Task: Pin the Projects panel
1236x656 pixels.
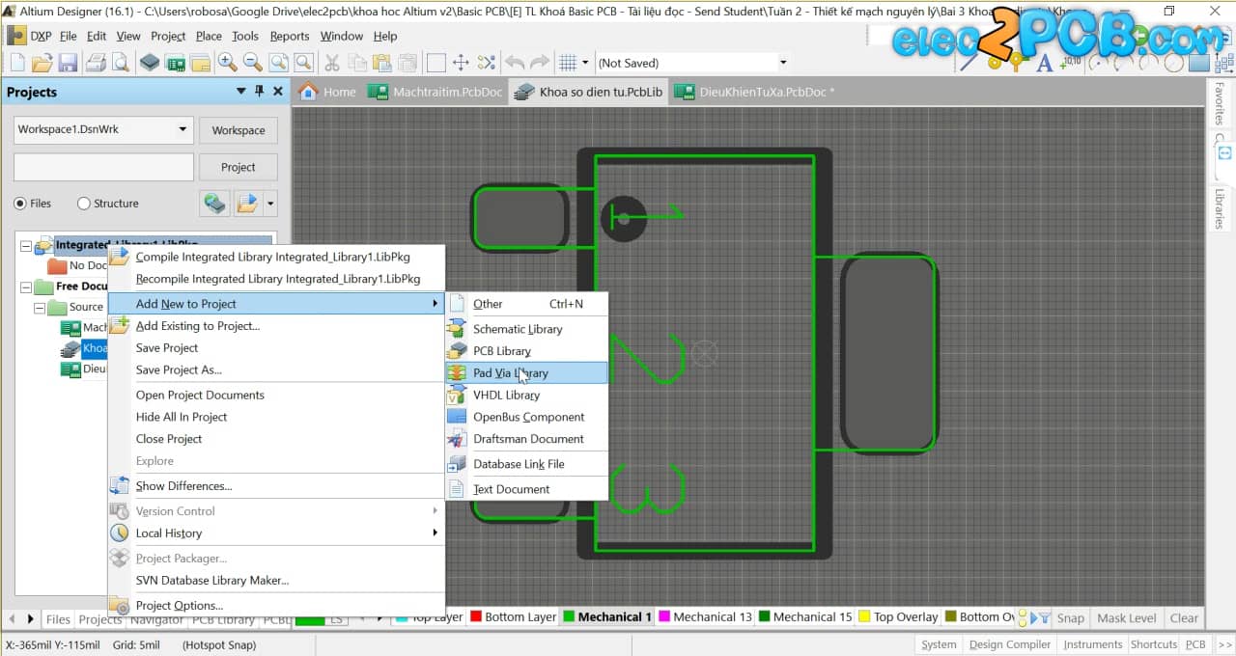Action: coord(259,92)
